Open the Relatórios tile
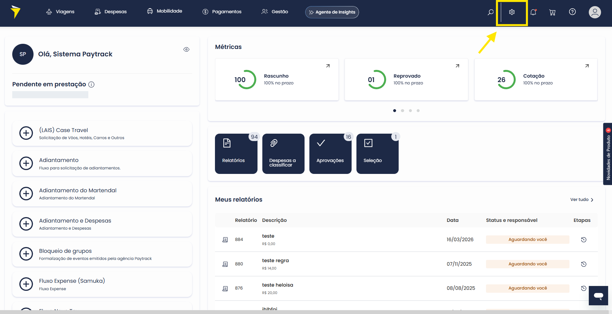612x314 pixels. click(236, 154)
